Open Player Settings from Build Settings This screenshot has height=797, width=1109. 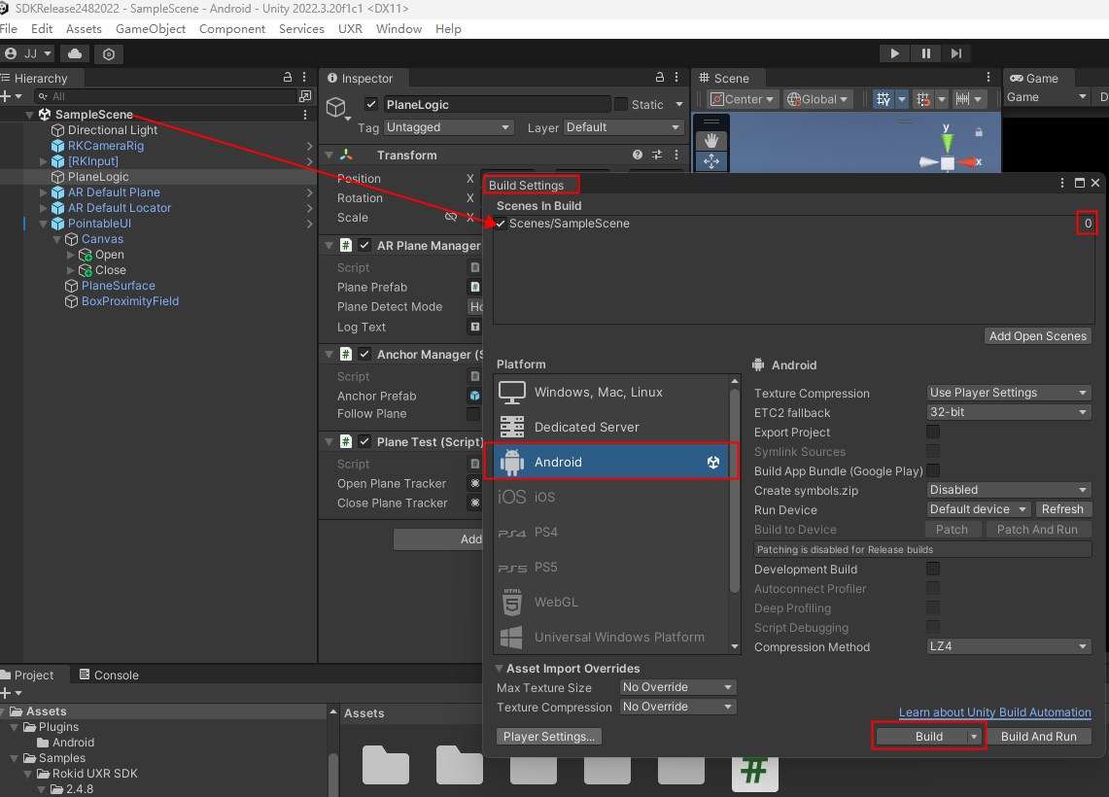[x=549, y=736]
